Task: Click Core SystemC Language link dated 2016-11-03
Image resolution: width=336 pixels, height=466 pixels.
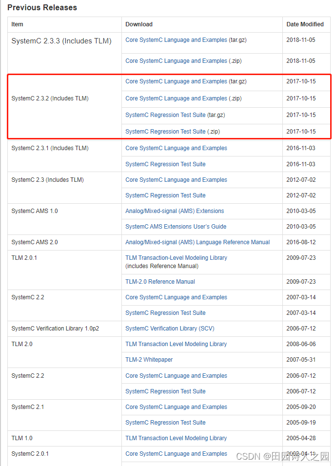Action: [176, 148]
